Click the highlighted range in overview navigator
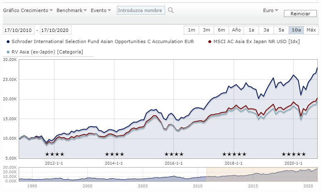The image size is (321, 192). coord(262,174)
